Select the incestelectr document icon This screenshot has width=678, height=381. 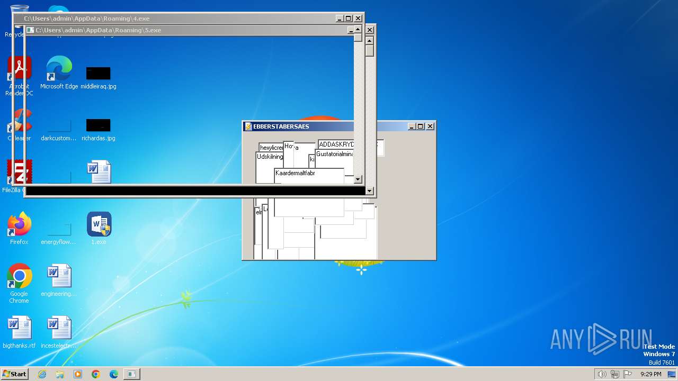59,332
